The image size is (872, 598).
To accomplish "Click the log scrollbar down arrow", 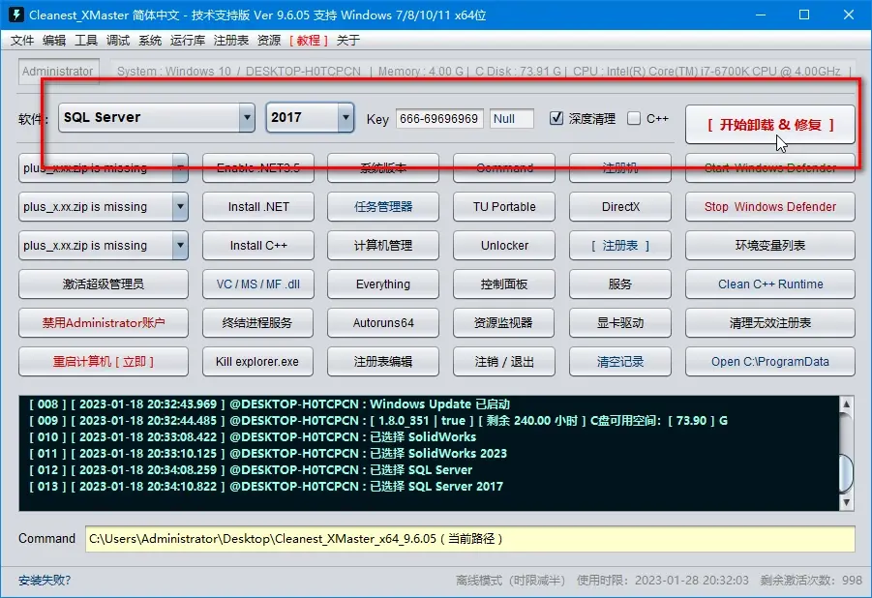I will 846,502.
